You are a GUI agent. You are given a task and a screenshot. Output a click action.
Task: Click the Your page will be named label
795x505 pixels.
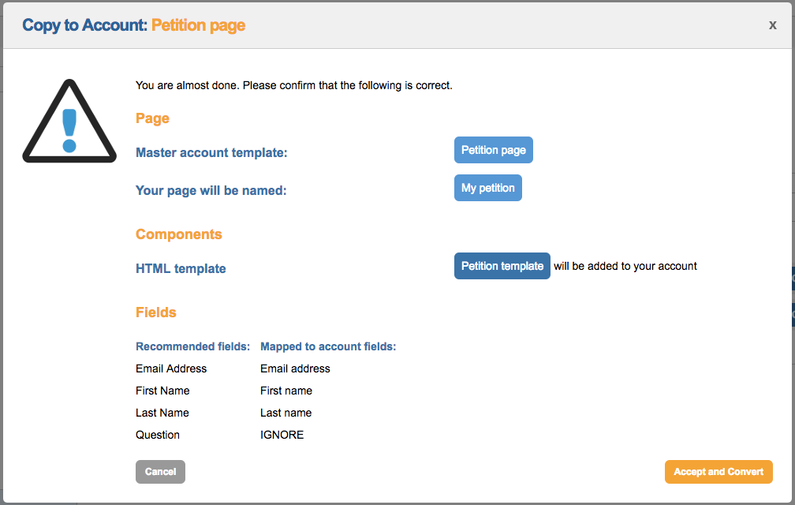(211, 190)
